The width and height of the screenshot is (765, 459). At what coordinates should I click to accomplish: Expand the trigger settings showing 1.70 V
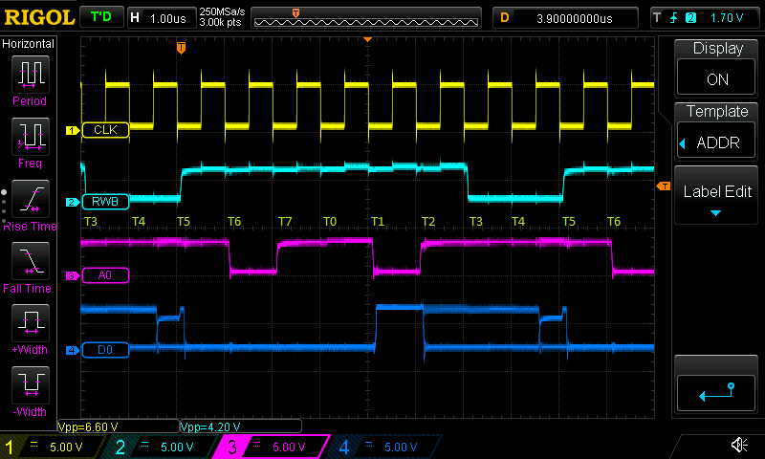704,17
